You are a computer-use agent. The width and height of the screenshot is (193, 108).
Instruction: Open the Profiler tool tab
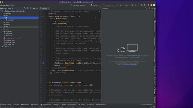coord(82,105)
